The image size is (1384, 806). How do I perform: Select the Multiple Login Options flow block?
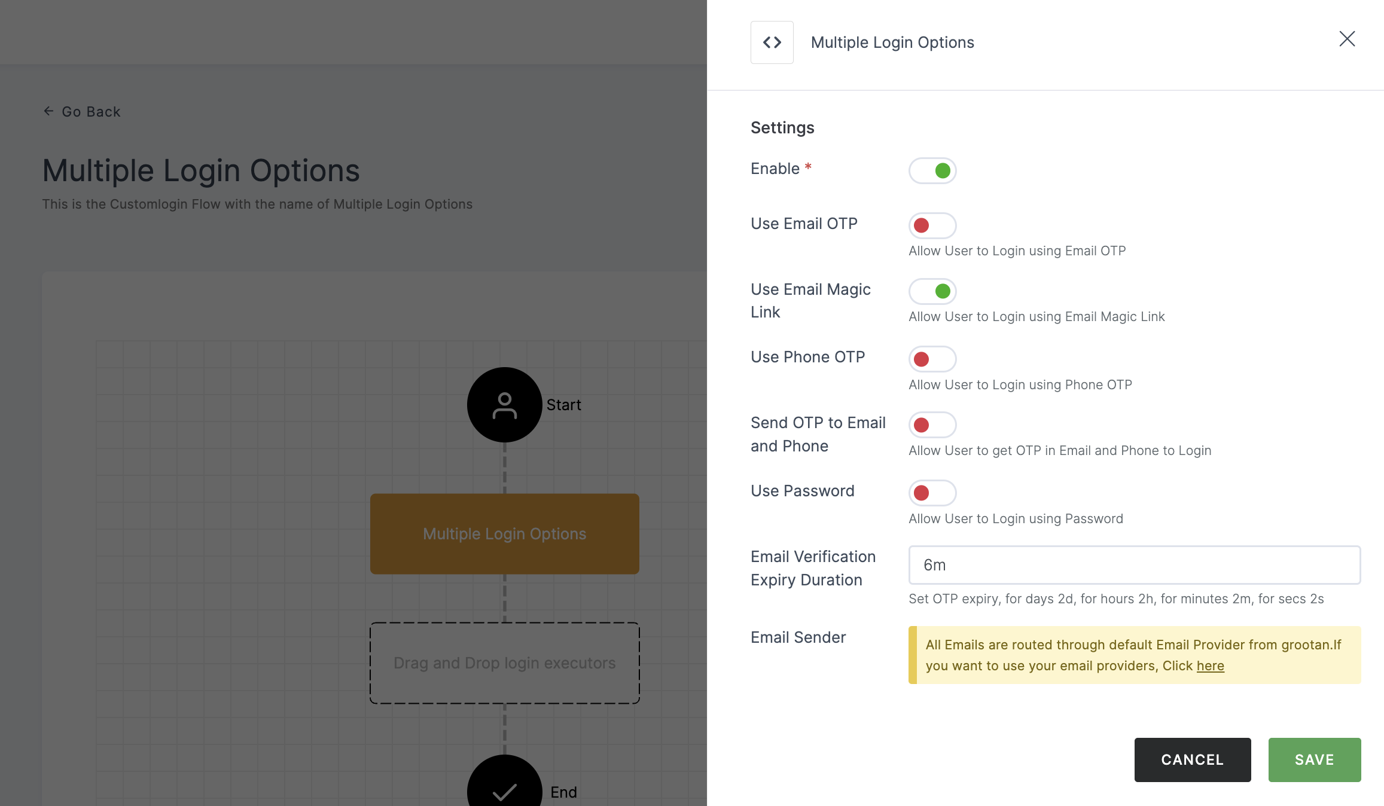(505, 534)
